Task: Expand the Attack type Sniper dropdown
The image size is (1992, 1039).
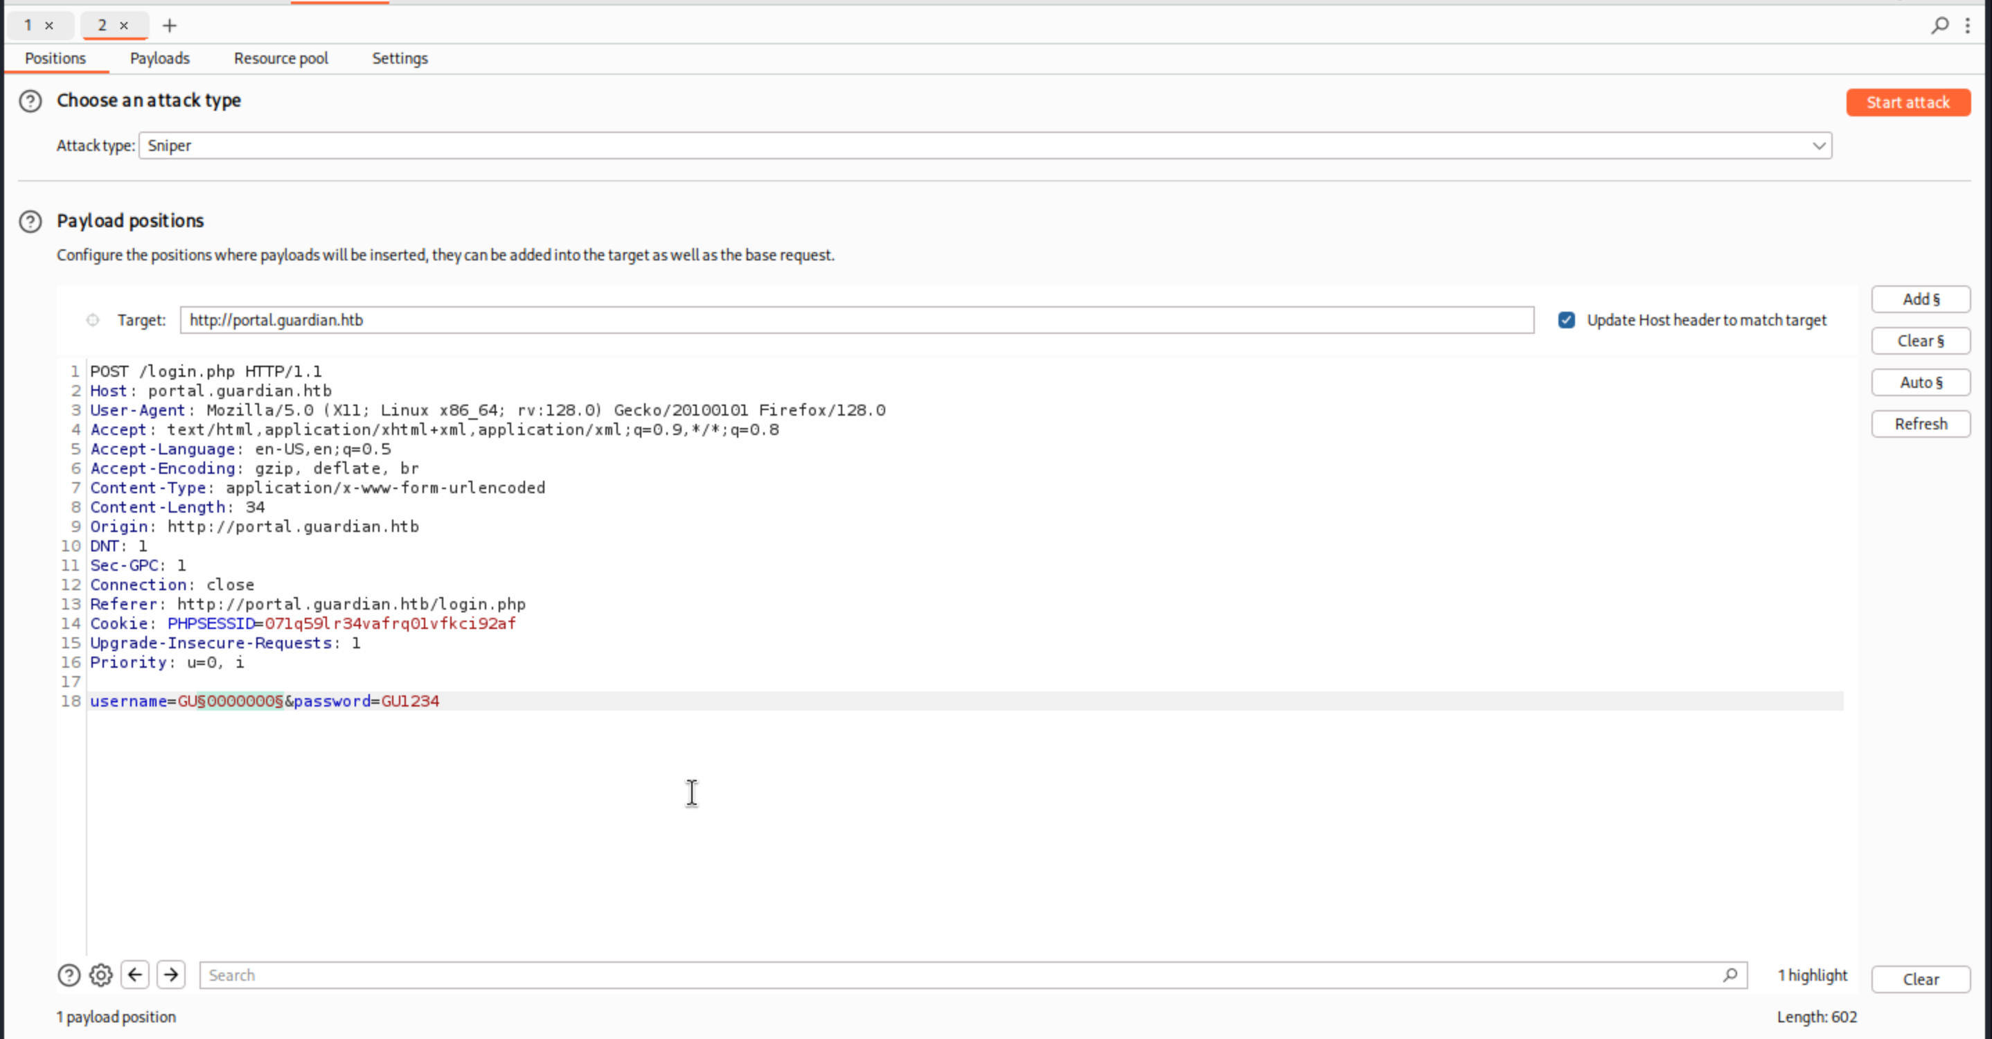Action: (1818, 145)
